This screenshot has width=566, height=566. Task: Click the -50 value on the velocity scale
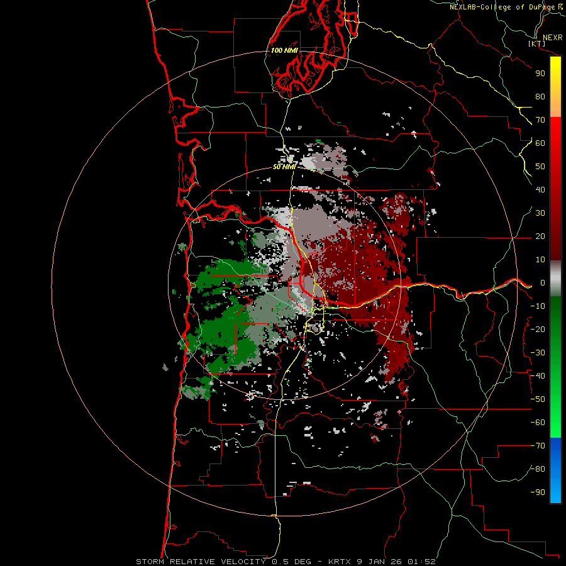(x=538, y=399)
